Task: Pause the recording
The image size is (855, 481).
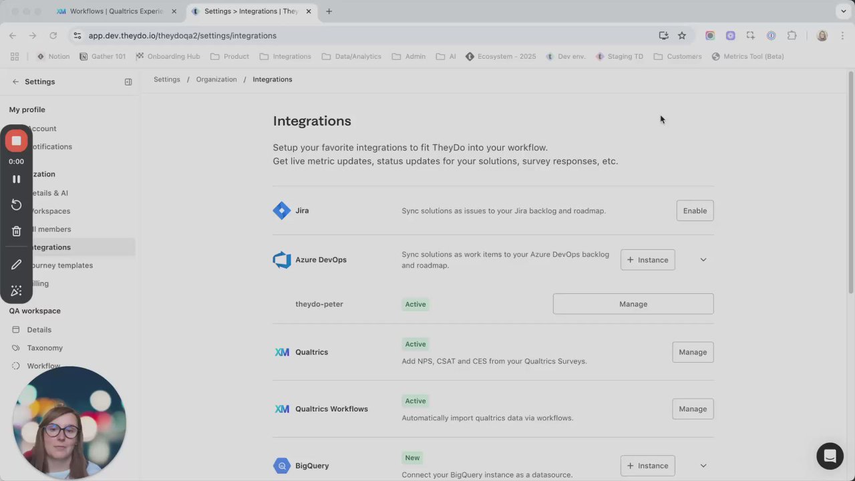Action: click(16, 179)
